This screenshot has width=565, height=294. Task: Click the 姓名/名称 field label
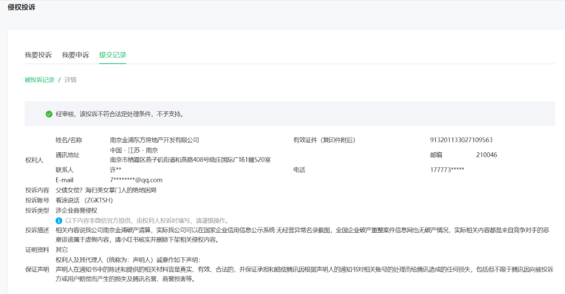69,140
